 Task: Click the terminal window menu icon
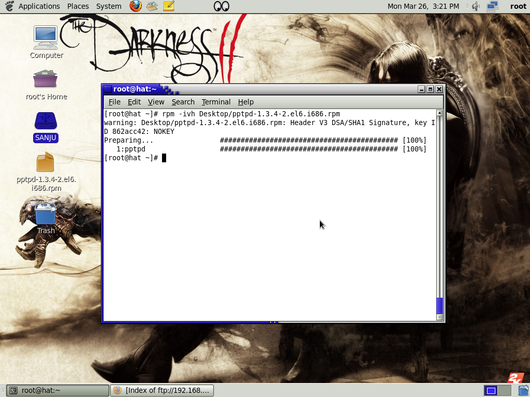pyautogui.click(x=108, y=89)
